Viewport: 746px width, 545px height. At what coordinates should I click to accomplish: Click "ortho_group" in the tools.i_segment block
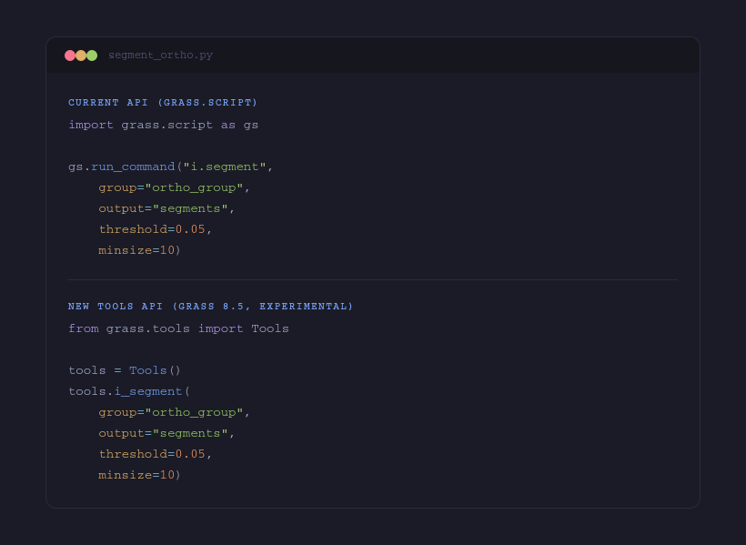pos(194,412)
